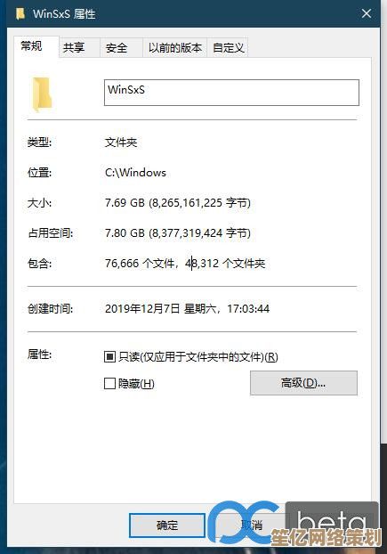Click the 取消 cancel button

tap(252, 525)
